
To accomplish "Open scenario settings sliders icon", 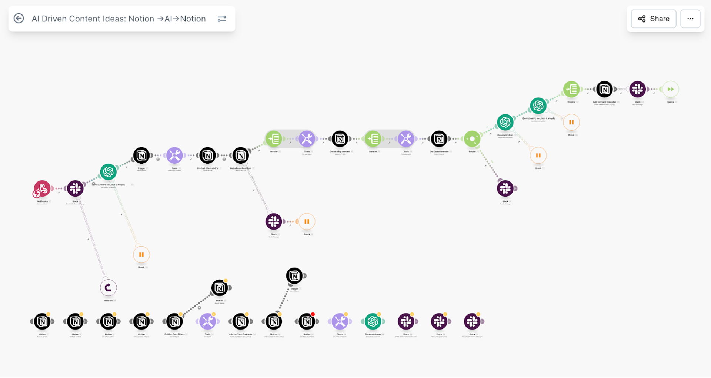I will point(222,19).
